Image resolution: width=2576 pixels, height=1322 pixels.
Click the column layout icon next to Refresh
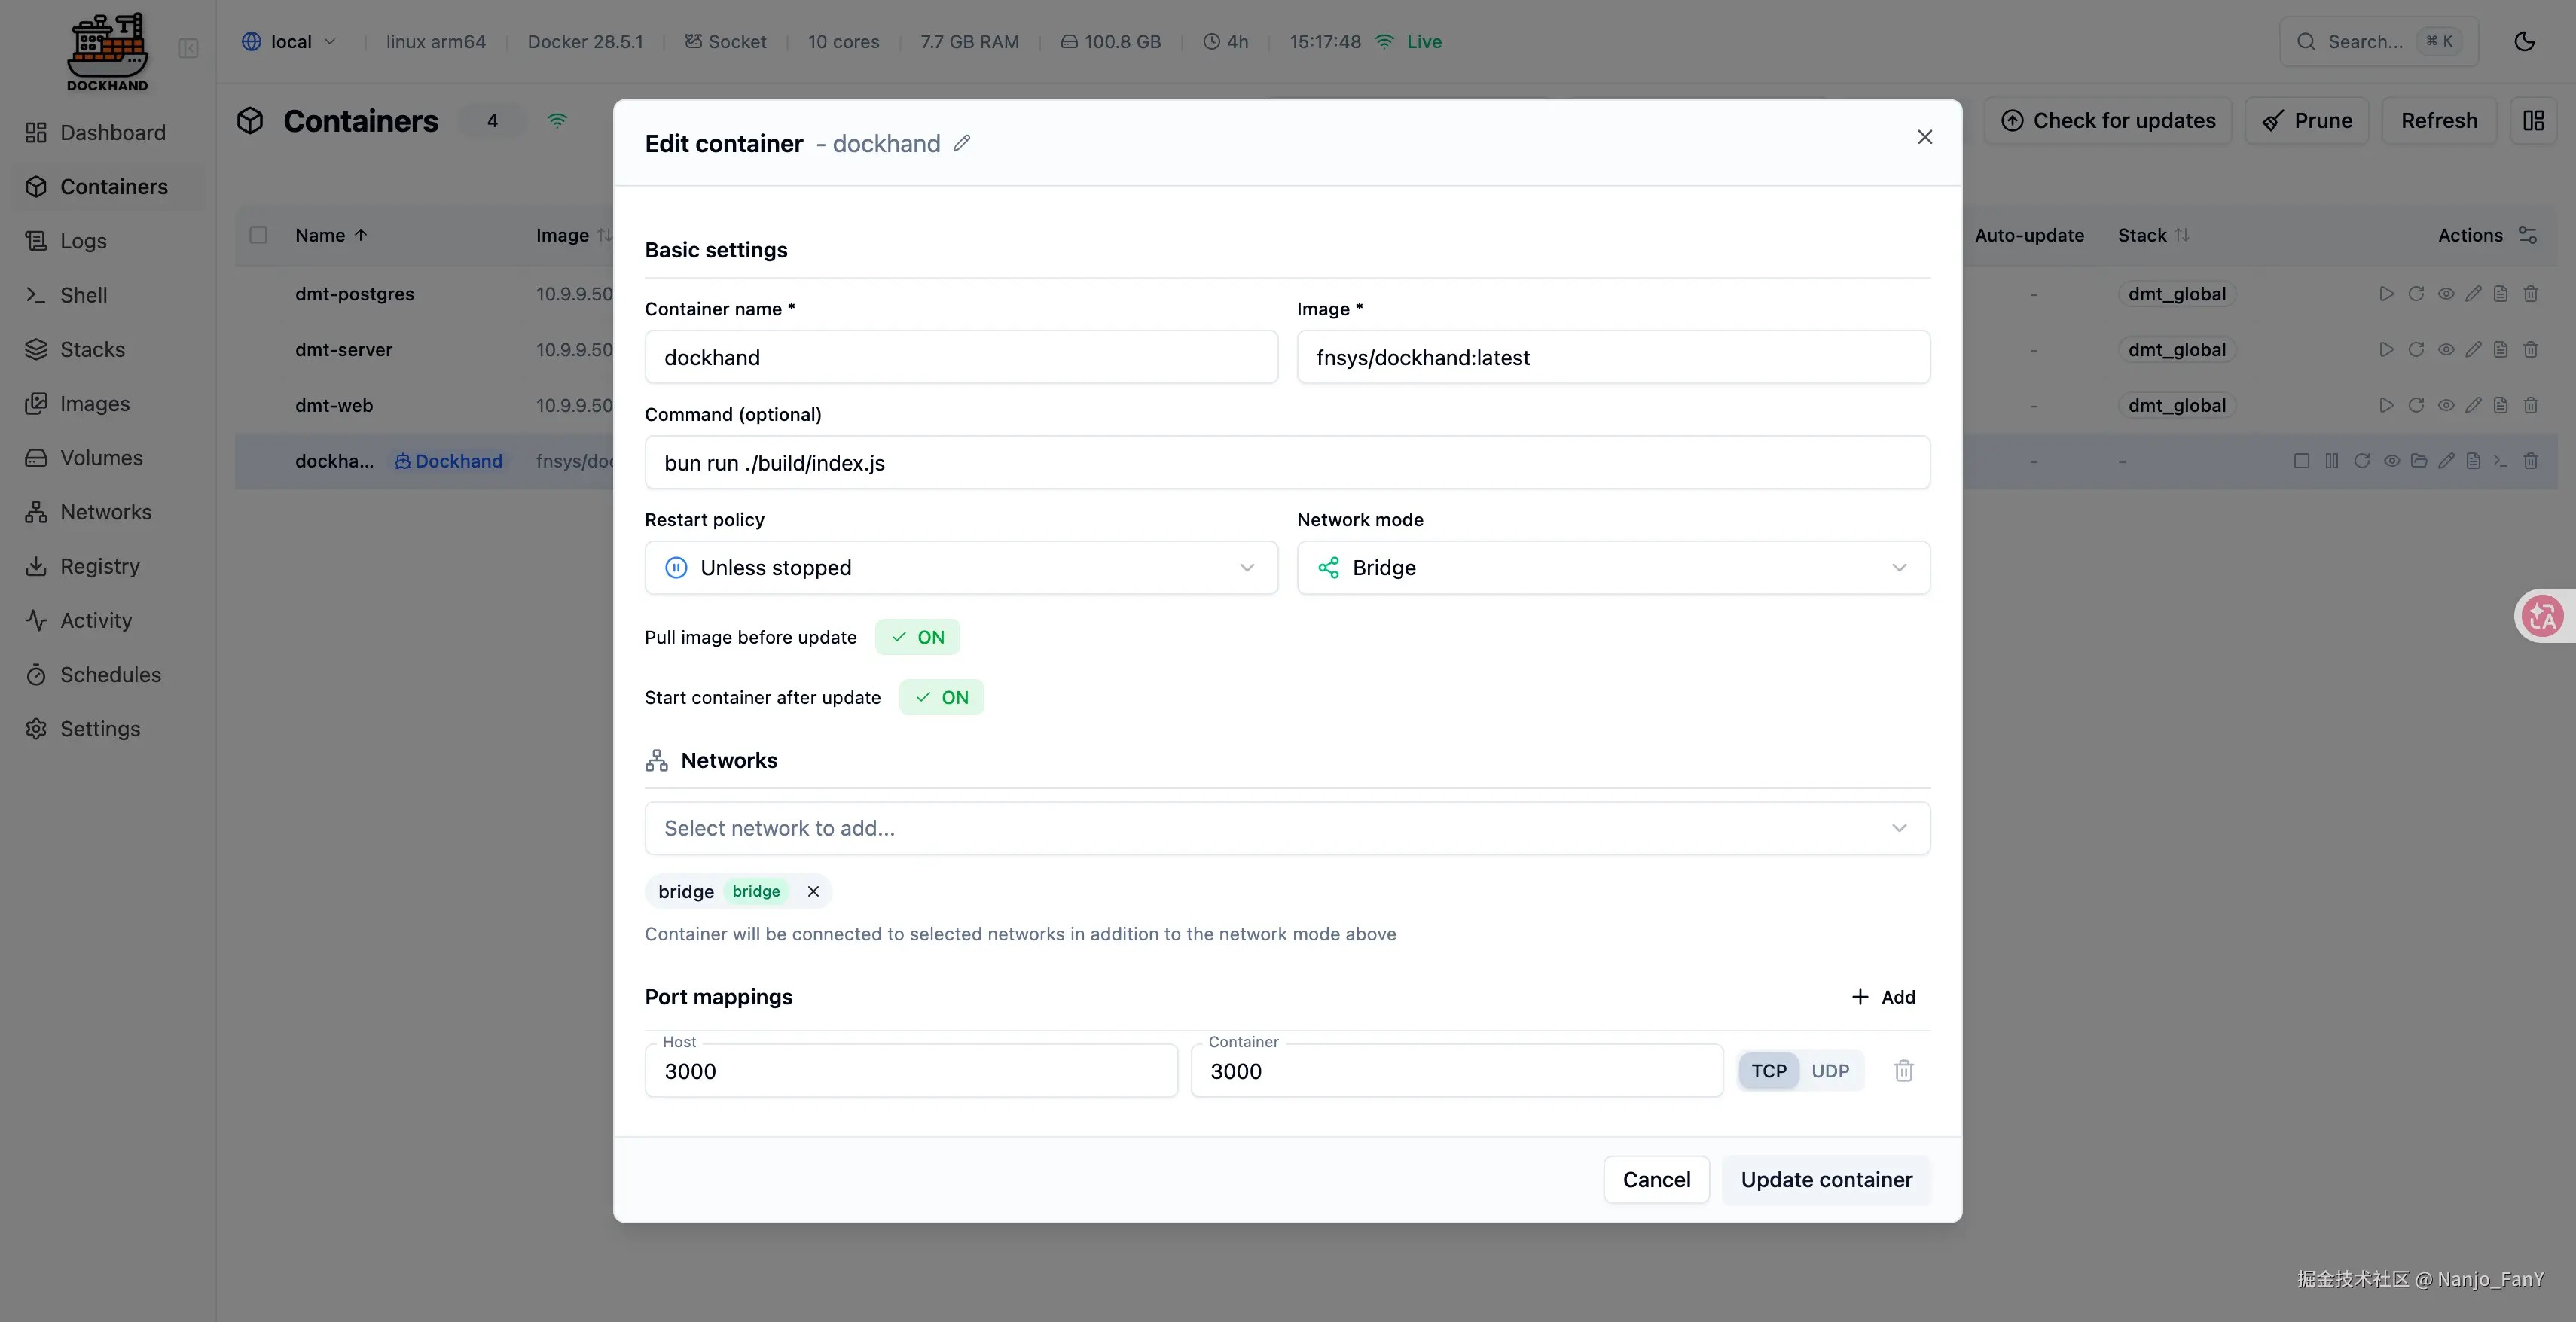[2533, 121]
